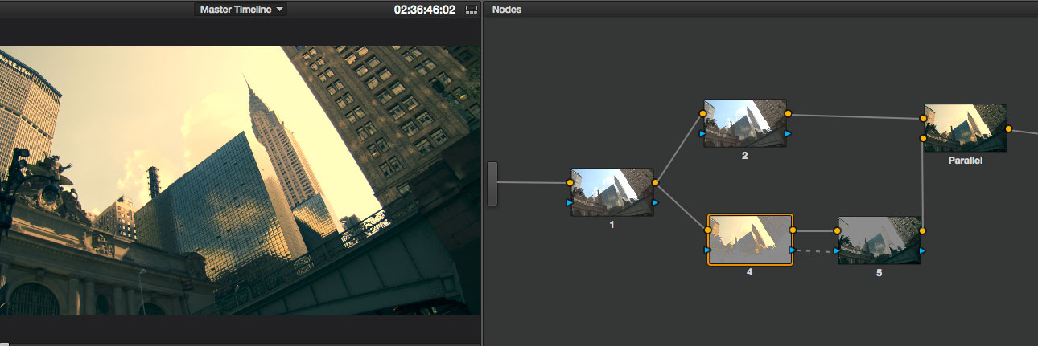Click node 2 blue key output triangle

tap(788, 133)
